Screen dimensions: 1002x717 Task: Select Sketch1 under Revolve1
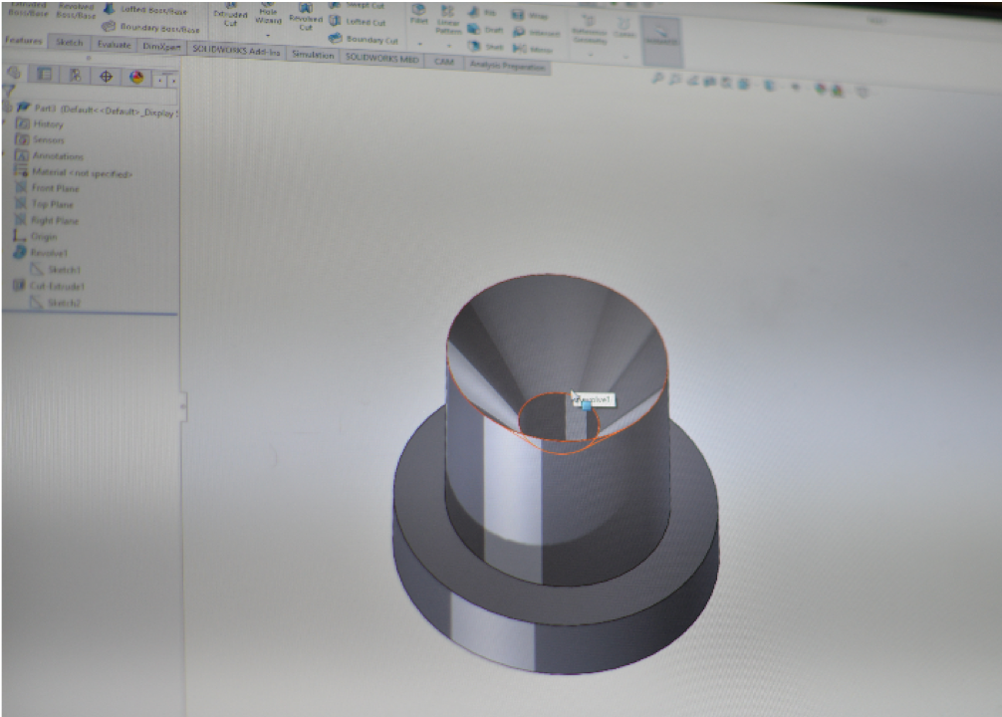click(x=56, y=270)
